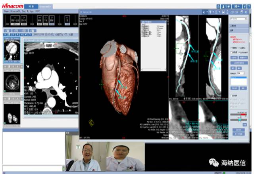Toggle the standalone checkbox below the list box in the right panel
The width and height of the screenshot is (254, 174).
click(x=231, y=96)
